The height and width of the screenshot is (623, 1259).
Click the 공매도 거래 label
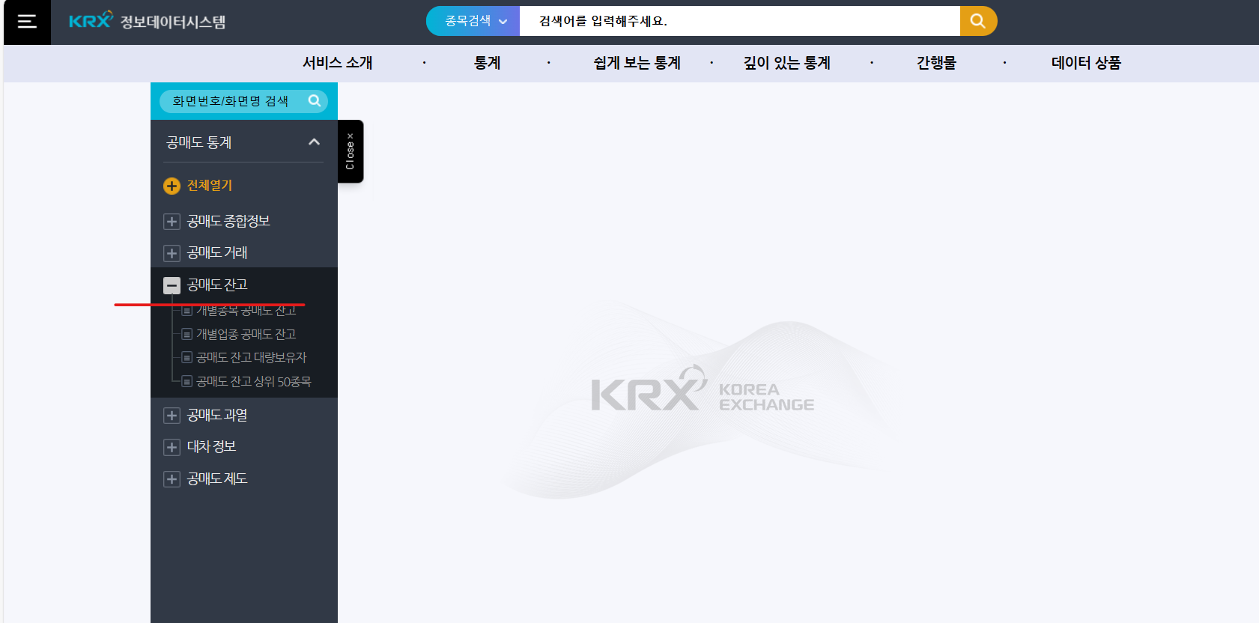217,253
